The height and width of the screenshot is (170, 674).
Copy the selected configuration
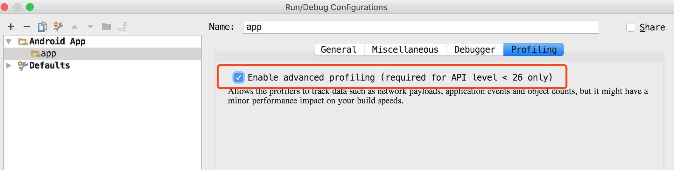[x=42, y=27]
